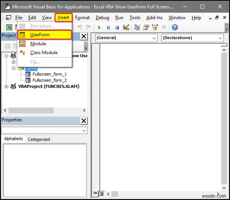Screen dimensions: 230x200
Task: Click Project pane scroll left arrow
Action: [x=5, y=110]
